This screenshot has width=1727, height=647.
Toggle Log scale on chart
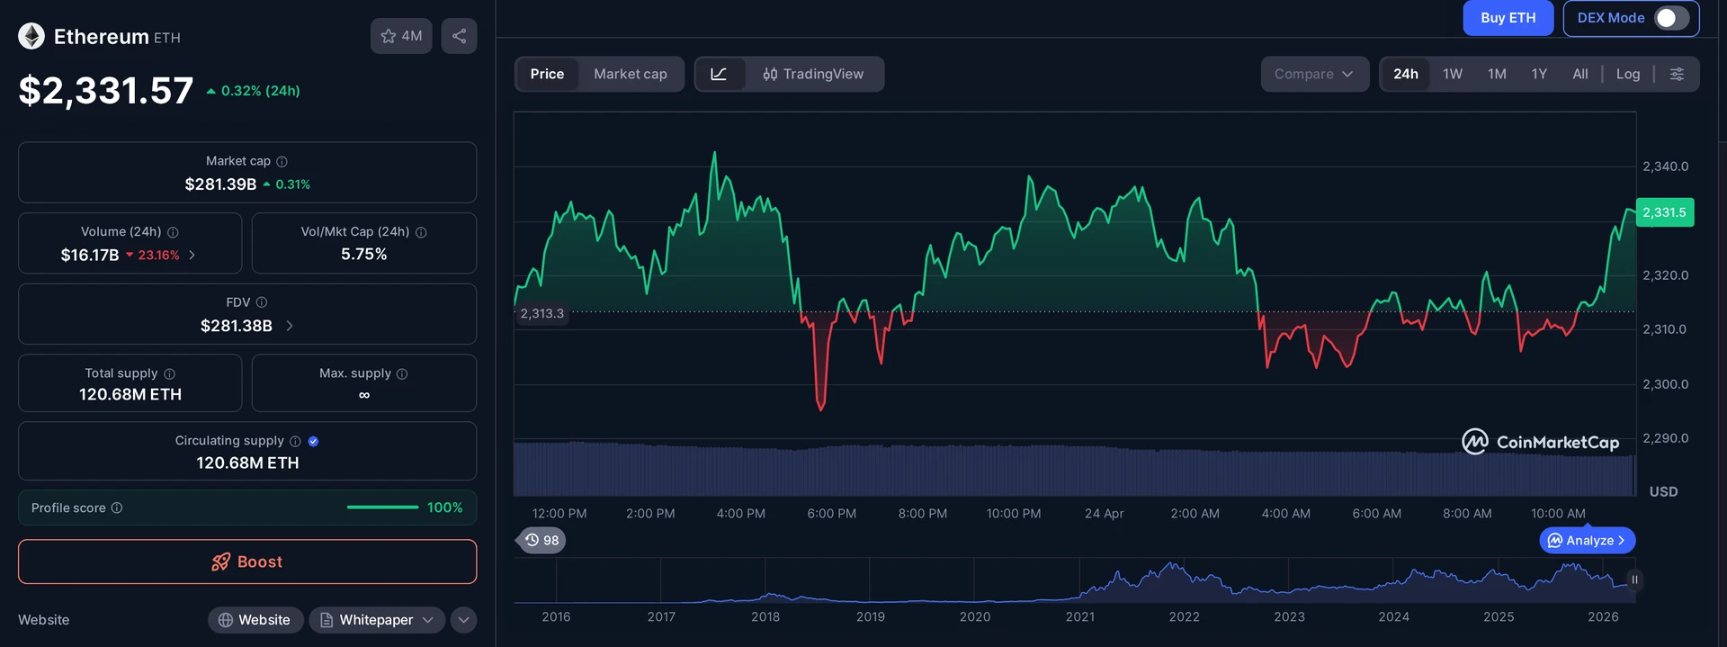pos(1627,74)
